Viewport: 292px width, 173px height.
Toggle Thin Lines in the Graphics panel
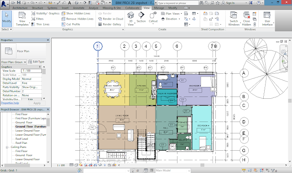pos(41,24)
